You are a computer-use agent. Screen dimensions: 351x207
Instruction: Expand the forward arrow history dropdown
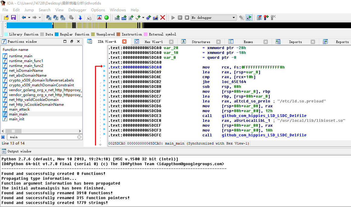click(40, 18)
